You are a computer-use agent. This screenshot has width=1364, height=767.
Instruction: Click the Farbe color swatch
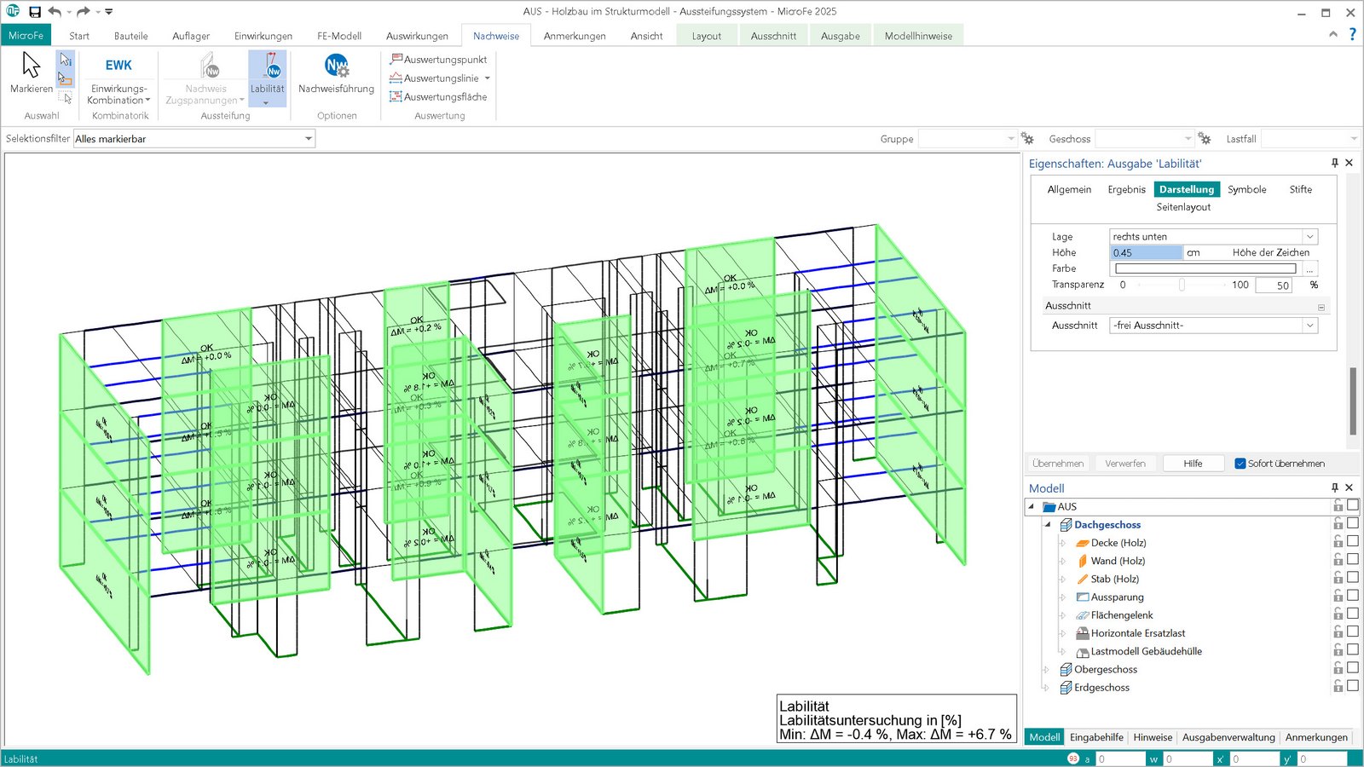point(1205,268)
